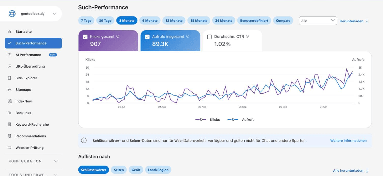Click the 1.02% average CTR value
The image size is (383, 176).
click(x=222, y=44)
